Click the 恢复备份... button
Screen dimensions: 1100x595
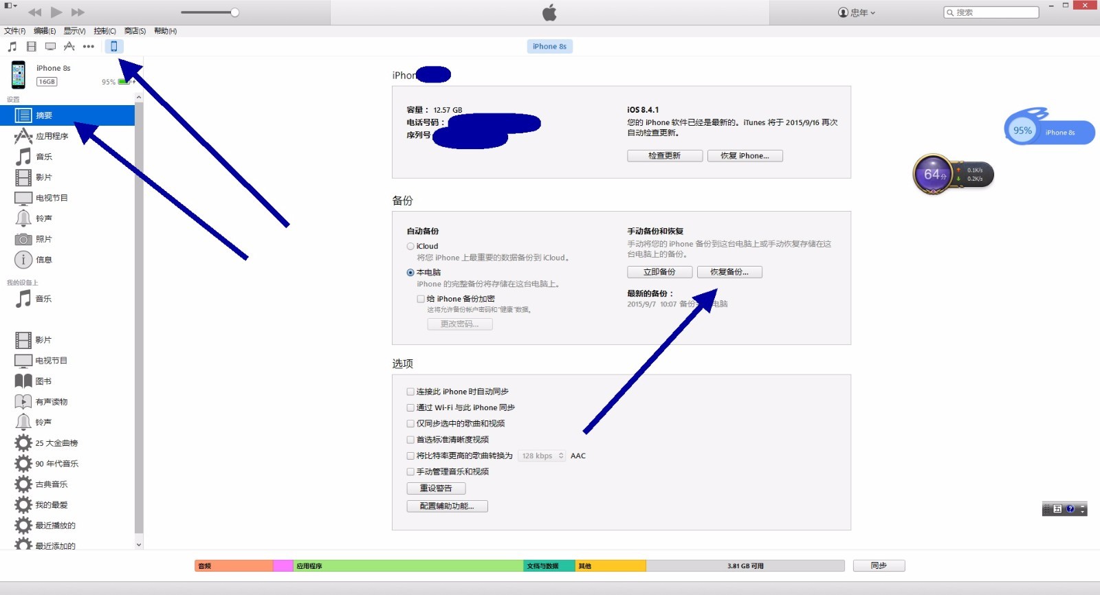pos(729,272)
